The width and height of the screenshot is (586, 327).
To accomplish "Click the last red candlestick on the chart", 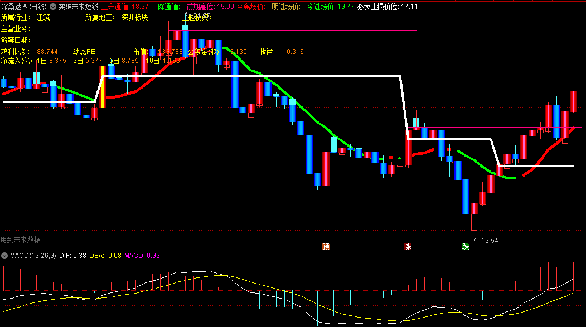I will point(573,101).
